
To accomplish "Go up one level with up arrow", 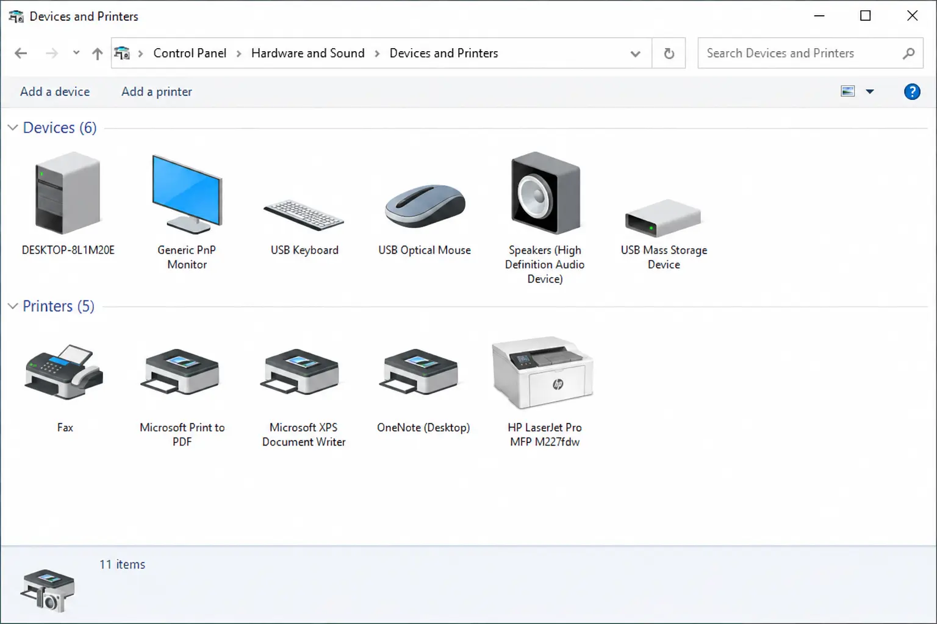I will [x=97, y=54].
